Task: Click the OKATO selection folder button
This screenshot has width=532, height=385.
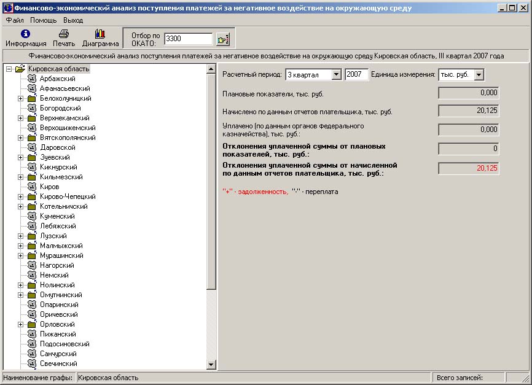Action: click(x=222, y=39)
